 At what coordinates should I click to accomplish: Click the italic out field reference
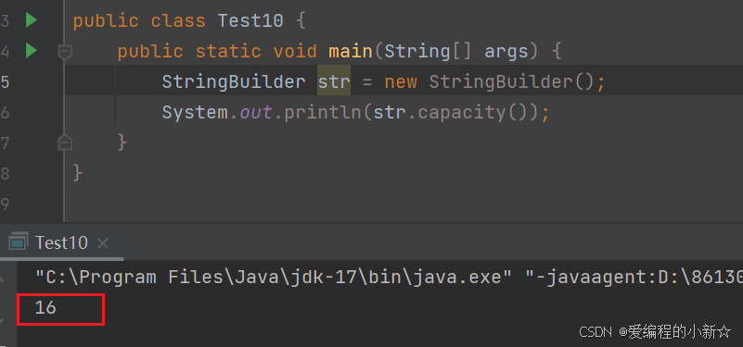[x=256, y=113]
